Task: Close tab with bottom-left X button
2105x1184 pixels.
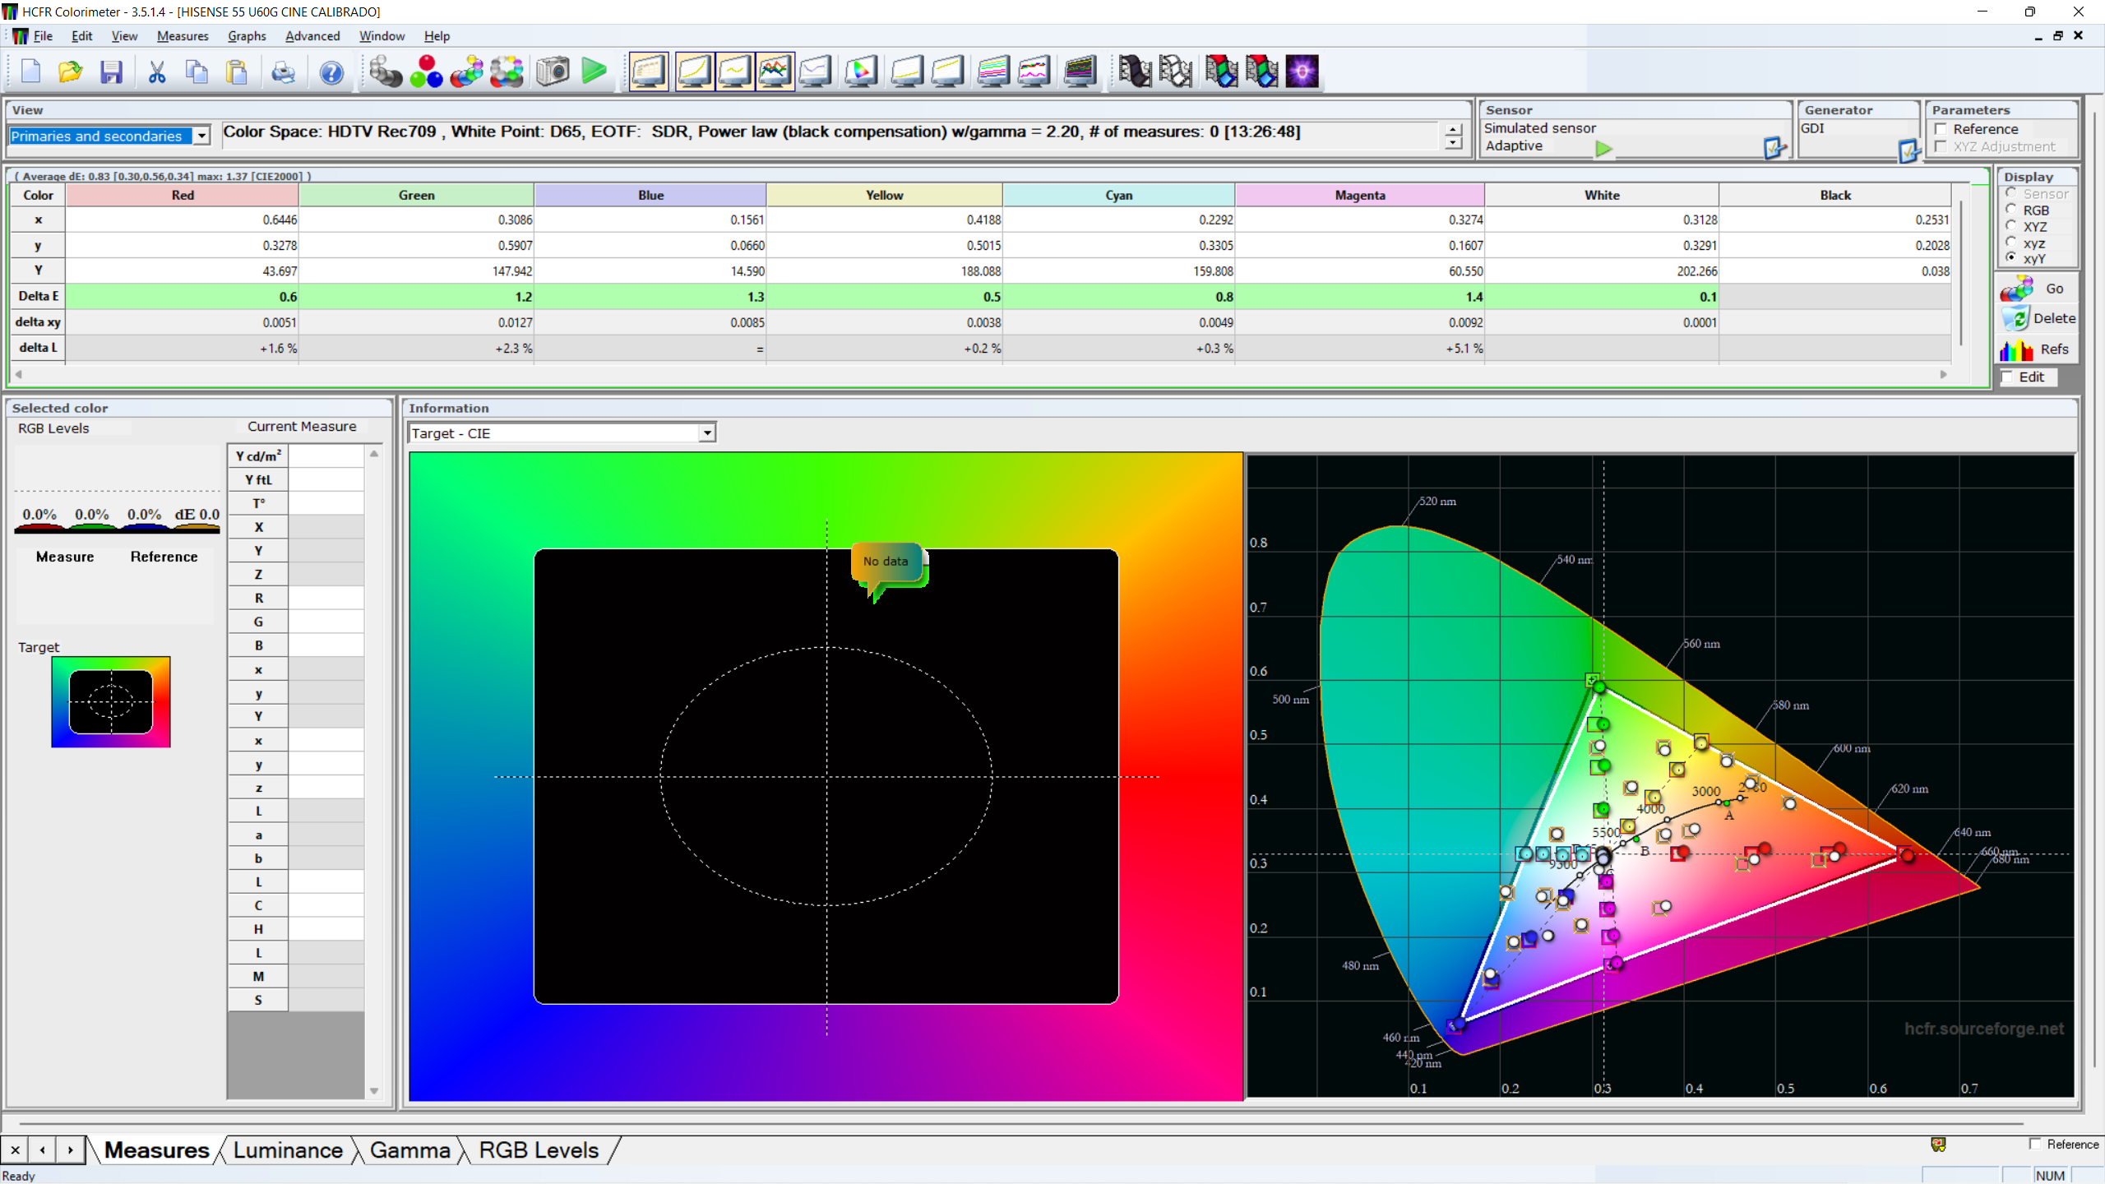Action: point(15,1150)
